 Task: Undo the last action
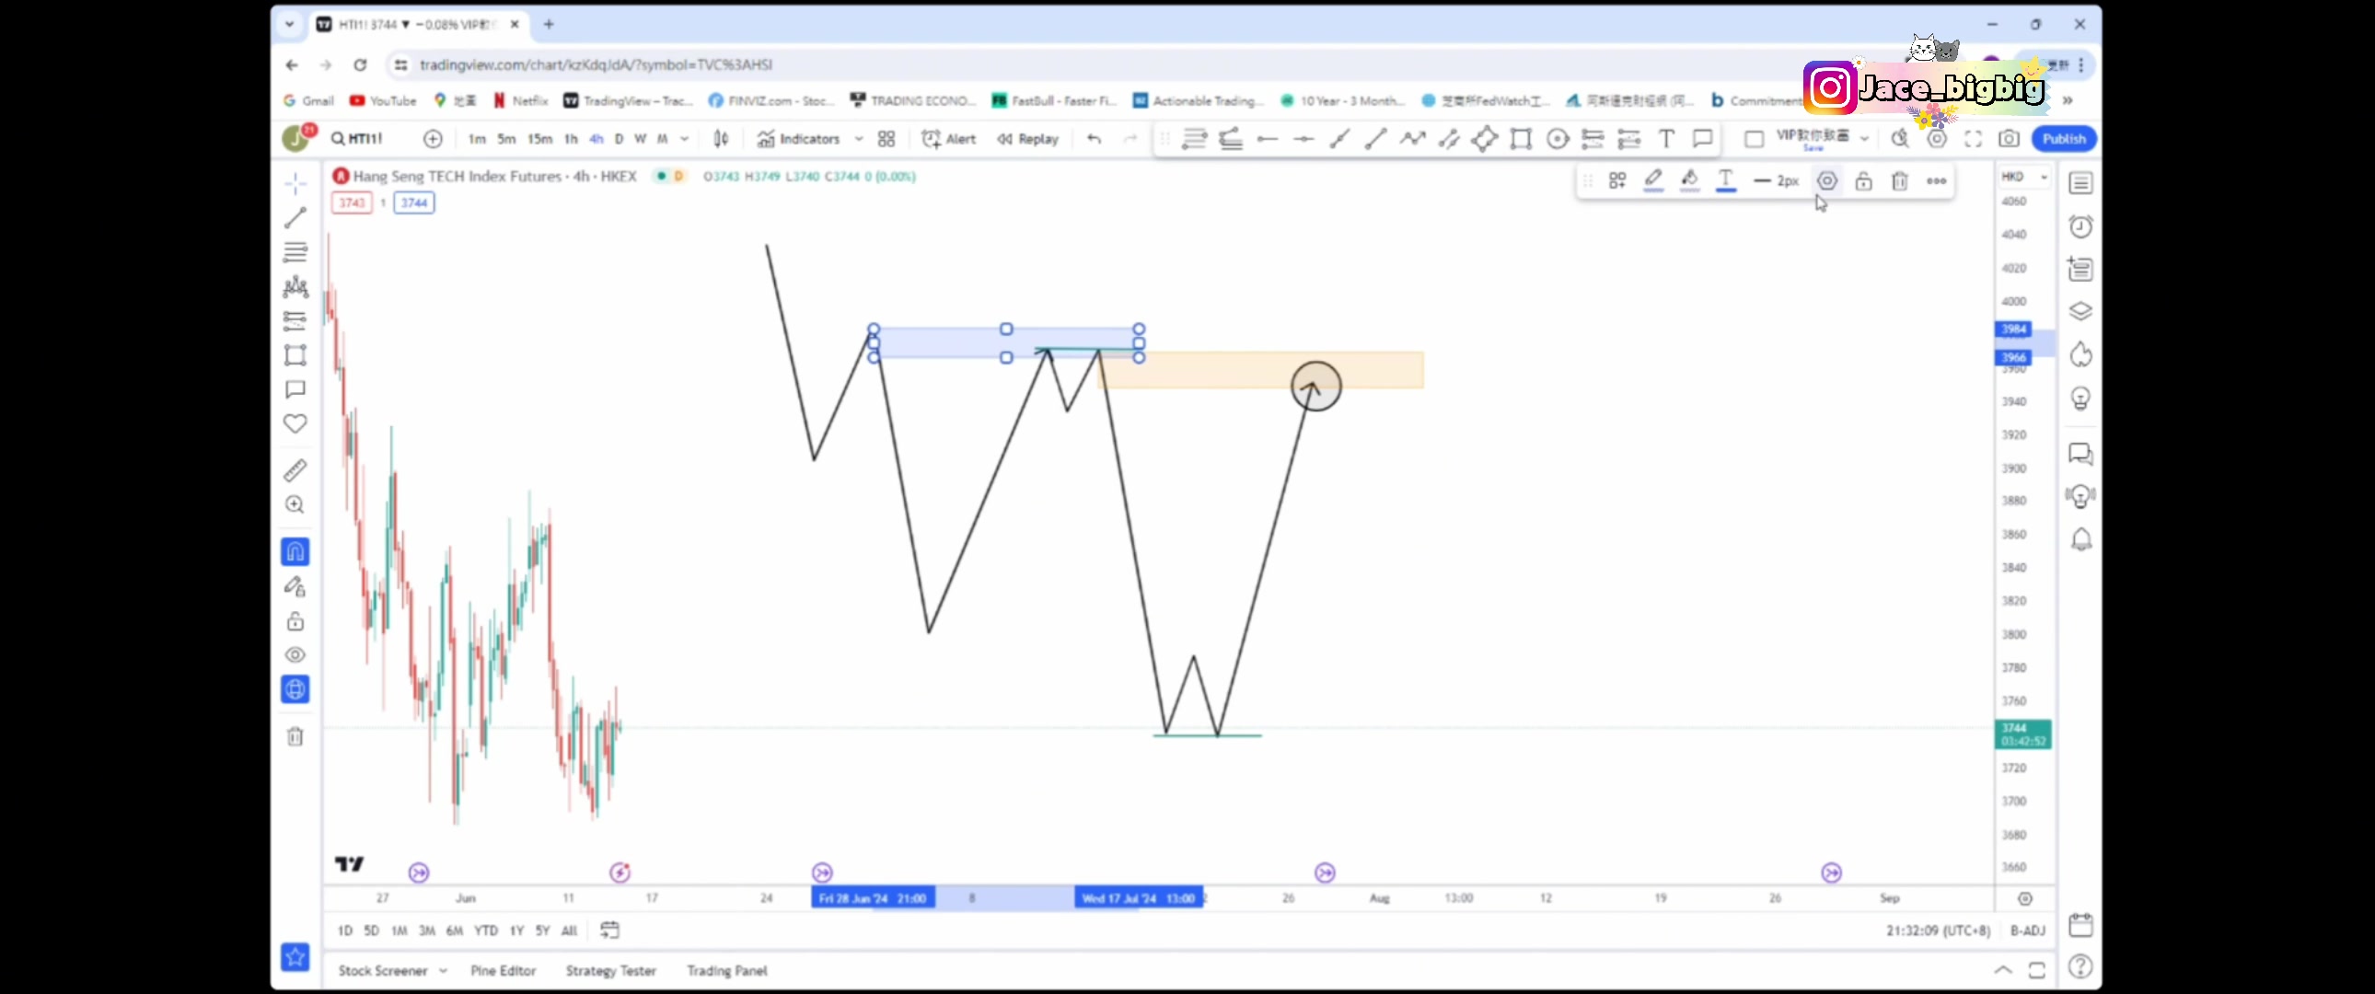[1095, 138]
